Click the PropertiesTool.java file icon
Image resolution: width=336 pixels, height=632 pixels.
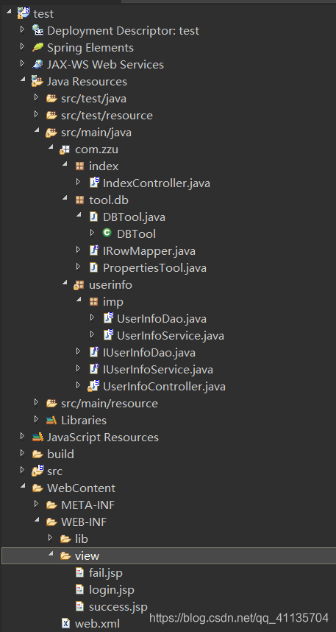tap(93, 267)
